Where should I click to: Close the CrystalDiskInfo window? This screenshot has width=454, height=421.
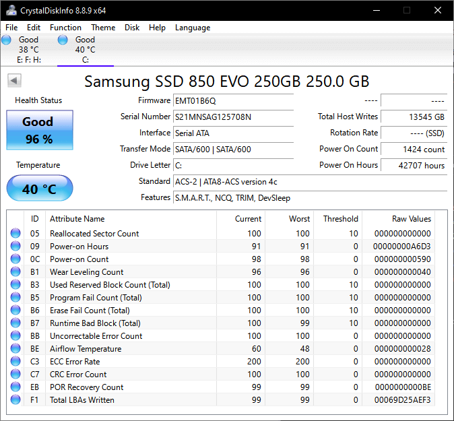pos(438,10)
